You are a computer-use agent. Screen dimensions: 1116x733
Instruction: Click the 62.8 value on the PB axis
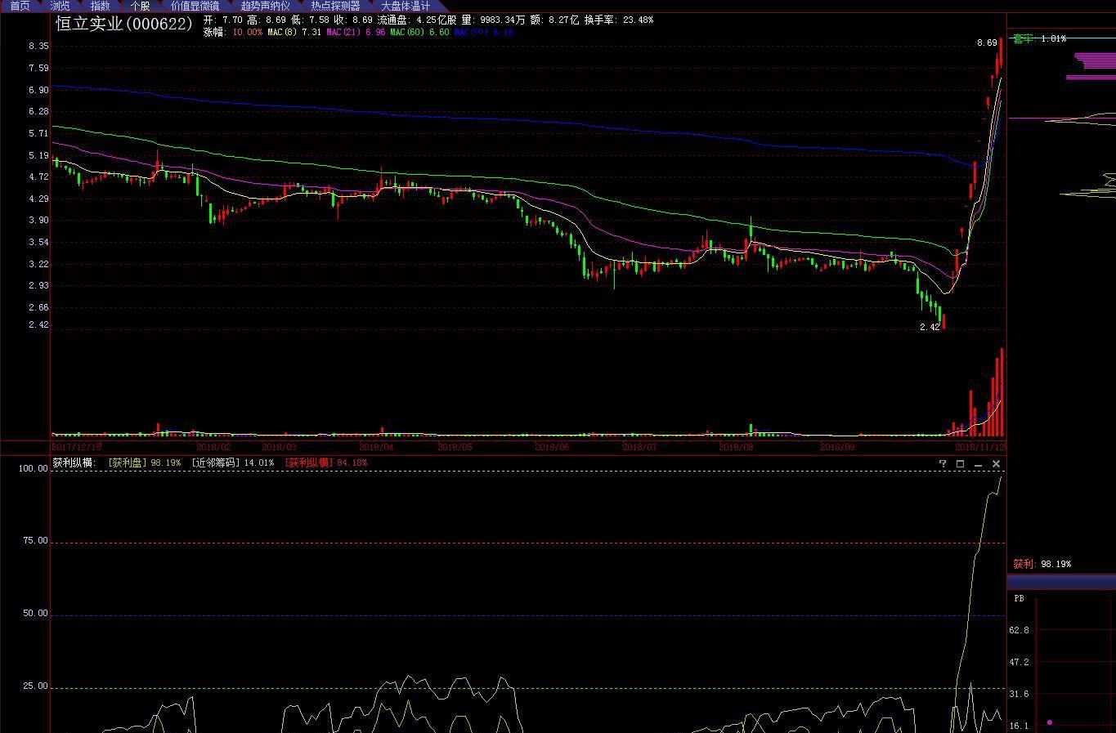[x=1019, y=630]
